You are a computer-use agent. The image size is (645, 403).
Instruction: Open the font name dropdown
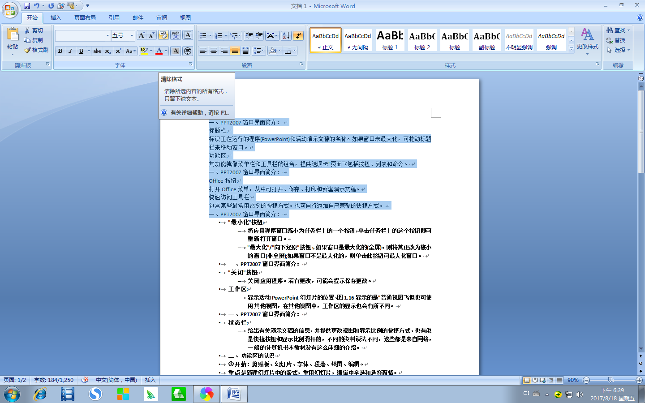tap(107, 35)
